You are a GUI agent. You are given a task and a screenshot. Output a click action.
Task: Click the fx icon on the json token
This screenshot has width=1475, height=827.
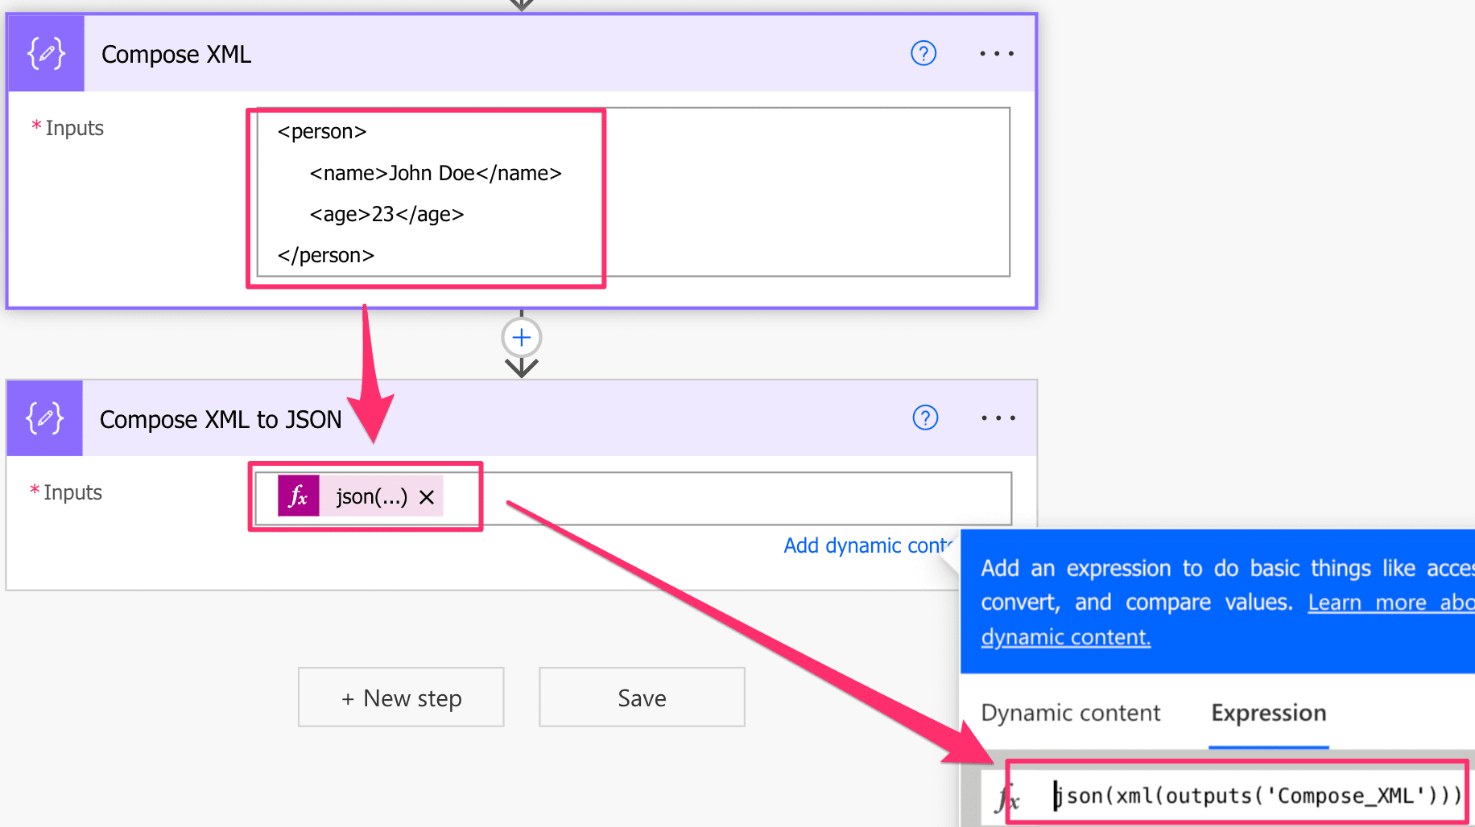pyautogui.click(x=298, y=496)
